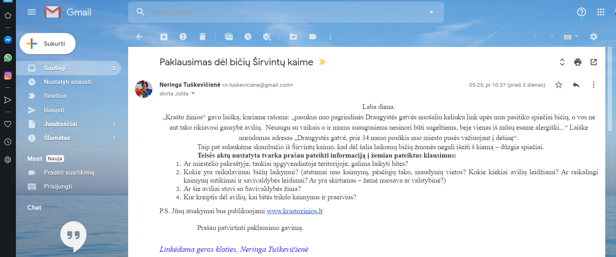Open the search options dropdown arrow
This screenshot has height=257, width=616.
point(431,12)
